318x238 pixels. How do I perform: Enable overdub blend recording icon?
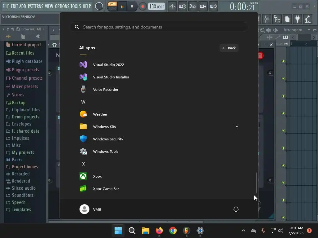pyautogui.click(x=203, y=7)
